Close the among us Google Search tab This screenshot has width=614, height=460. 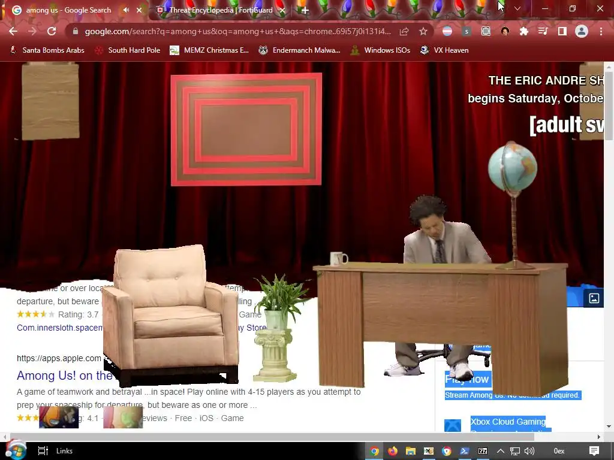pyautogui.click(x=139, y=10)
